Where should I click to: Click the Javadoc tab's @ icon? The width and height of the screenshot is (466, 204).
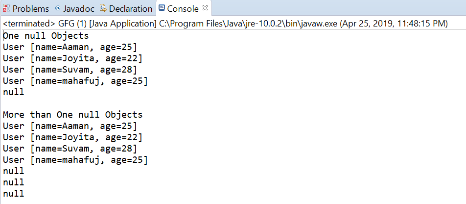(x=57, y=8)
